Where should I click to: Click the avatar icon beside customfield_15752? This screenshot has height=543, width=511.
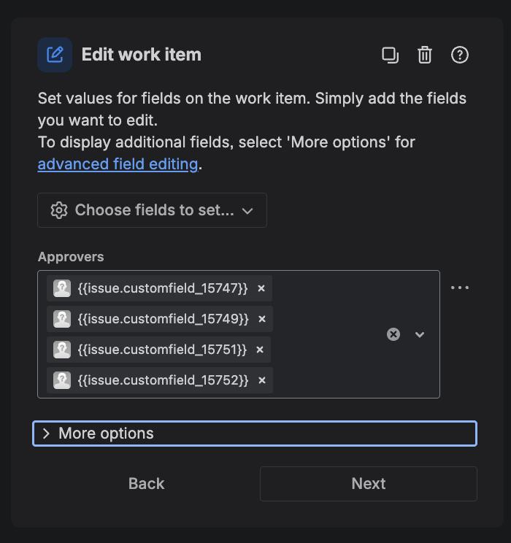point(62,380)
